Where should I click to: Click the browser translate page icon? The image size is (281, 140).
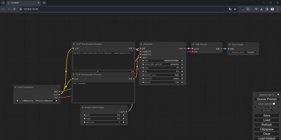click(x=230, y=9)
